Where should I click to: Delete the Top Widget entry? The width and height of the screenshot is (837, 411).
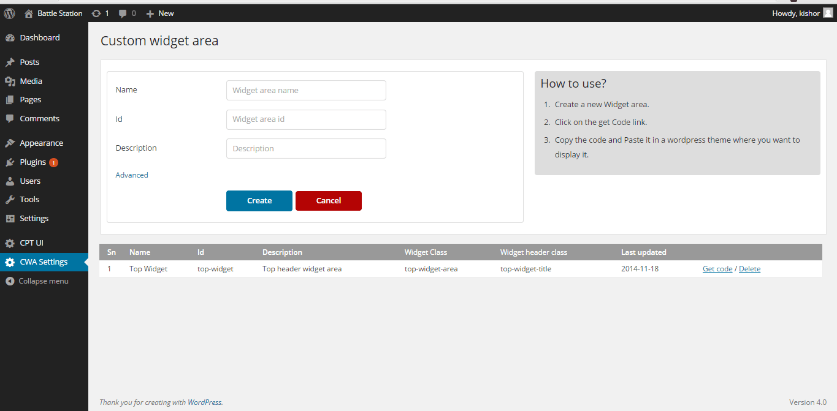pyautogui.click(x=749, y=268)
